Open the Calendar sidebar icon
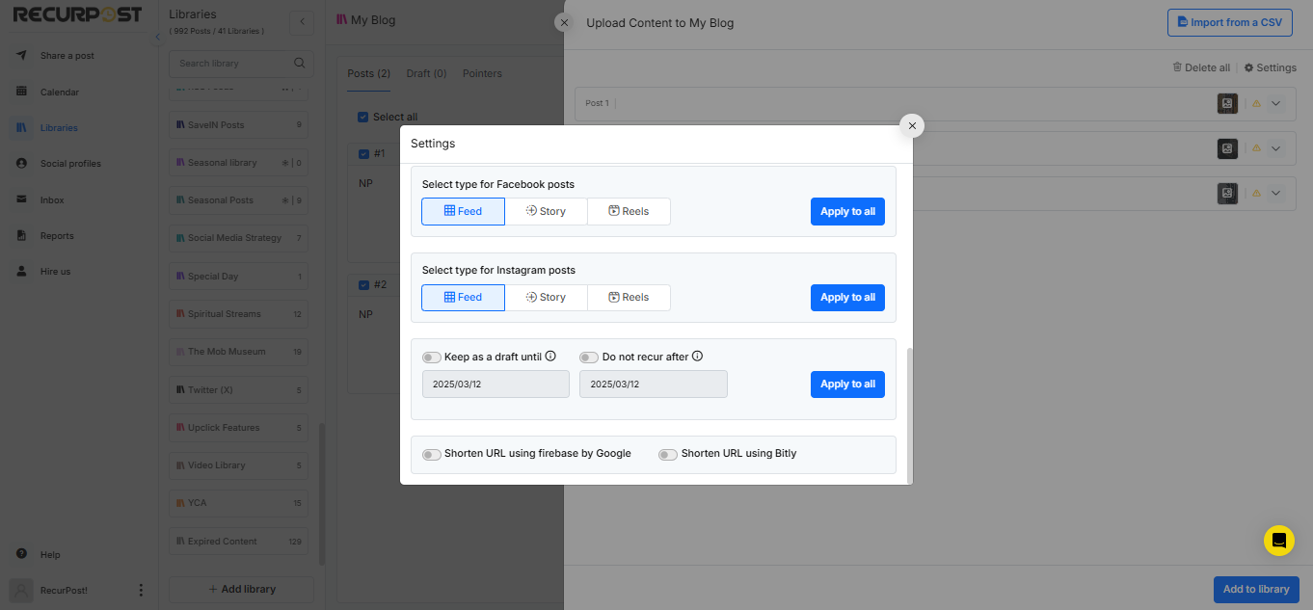This screenshot has height=610, width=1313. 21,92
